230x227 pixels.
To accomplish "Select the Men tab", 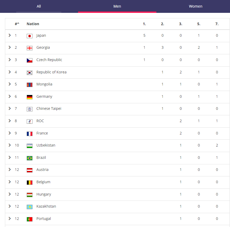I will coord(117,6).
